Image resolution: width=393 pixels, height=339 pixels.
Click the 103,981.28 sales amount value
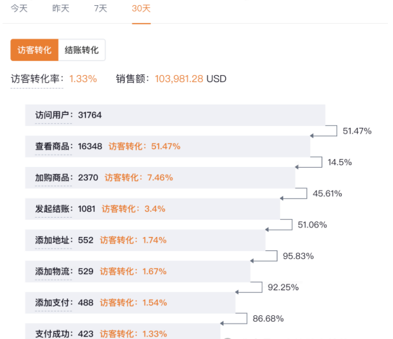point(179,79)
